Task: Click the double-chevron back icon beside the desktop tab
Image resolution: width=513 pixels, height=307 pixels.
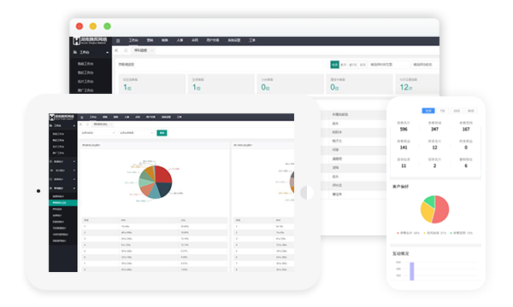Action: (116, 50)
